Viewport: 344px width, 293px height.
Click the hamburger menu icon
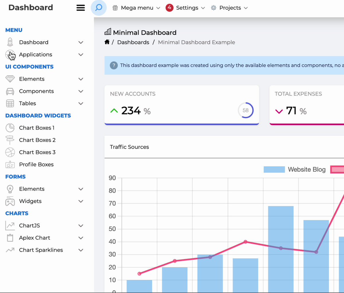pyautogui.click(x=81, y=8)
